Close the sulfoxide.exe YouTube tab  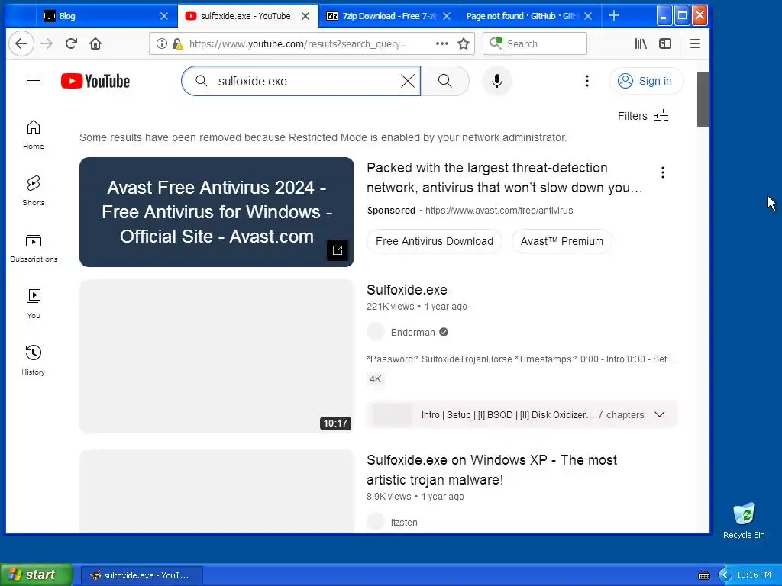pos(305,16)
